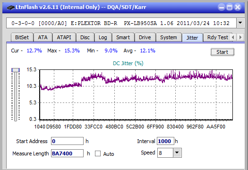Click the x-axis label 33FCC0

pyautogui.click(x=94, y=127)
